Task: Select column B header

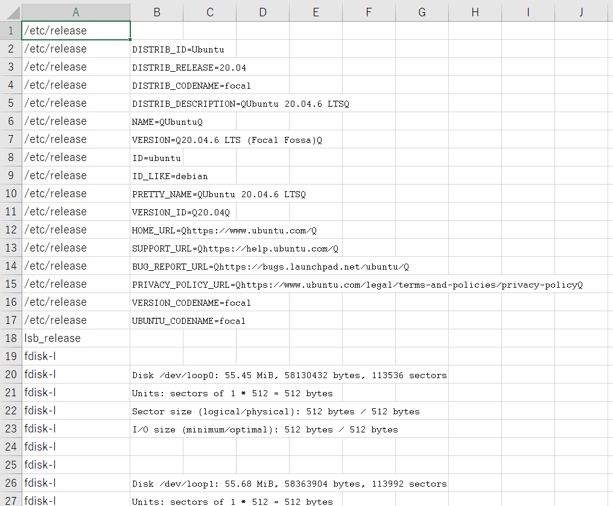Action: pos(157,12)
